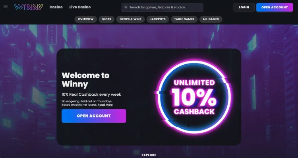The height and width of the screenshot is (158, 298).
Task: Click the search magnifier icon
Action: tap(126, 7)
